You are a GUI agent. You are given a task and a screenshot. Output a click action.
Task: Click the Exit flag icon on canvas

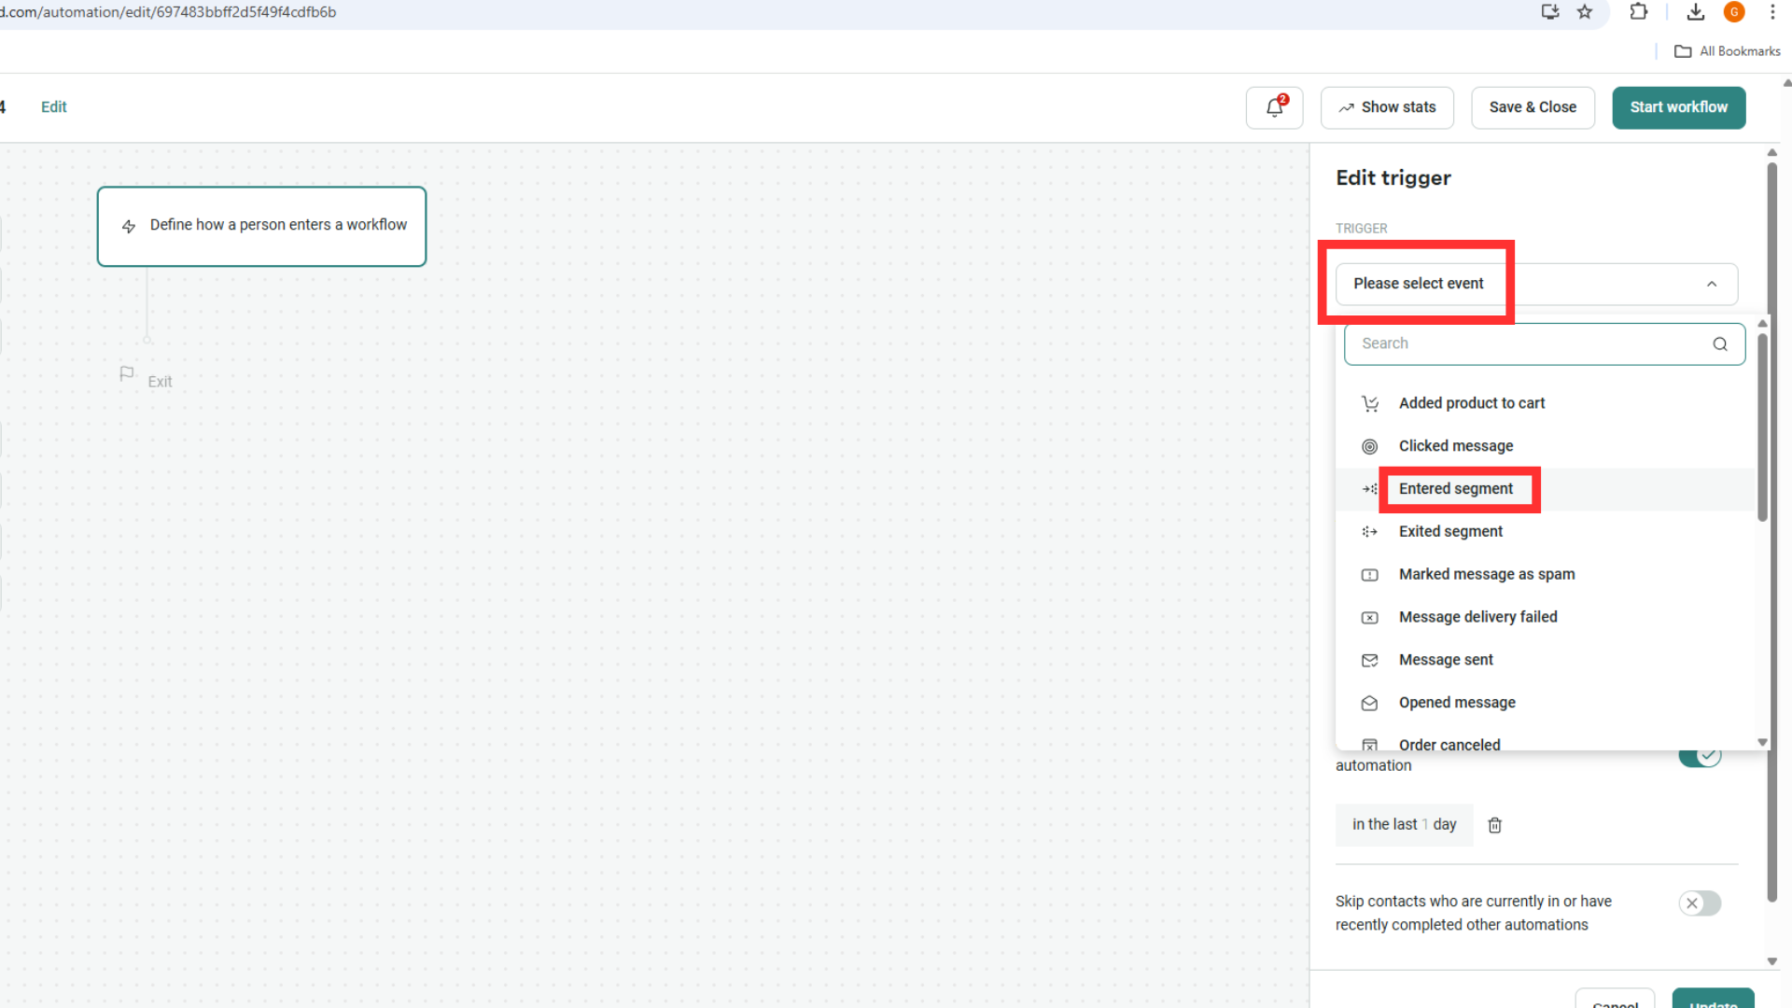pyautogui.click(x=127, y=374)
